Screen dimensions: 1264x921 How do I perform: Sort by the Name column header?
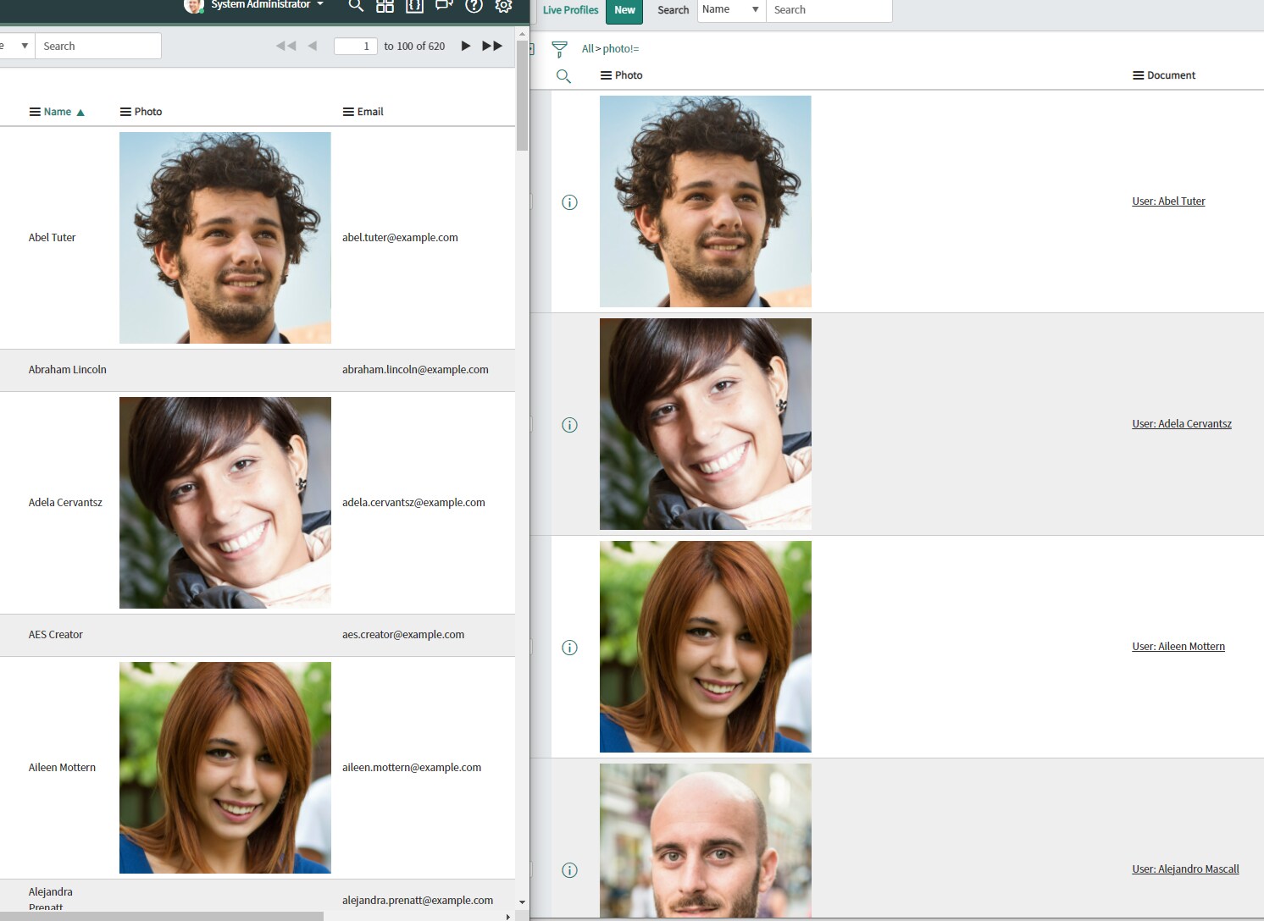[58, 112]
